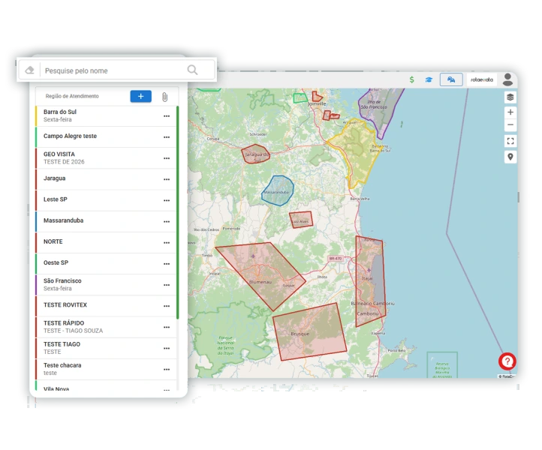Click the red Itajaí coastal polygon
Viewport: 542px width, 450px height.
(x=370, y=281)
